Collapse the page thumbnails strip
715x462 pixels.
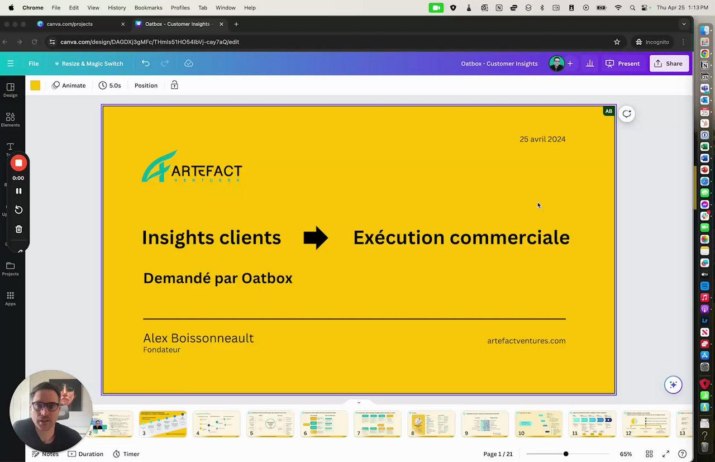tap(359, 402)
